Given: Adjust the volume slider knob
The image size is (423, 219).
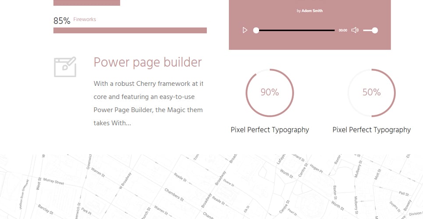Looking at the screenshot, I should [x=375, y=30].
